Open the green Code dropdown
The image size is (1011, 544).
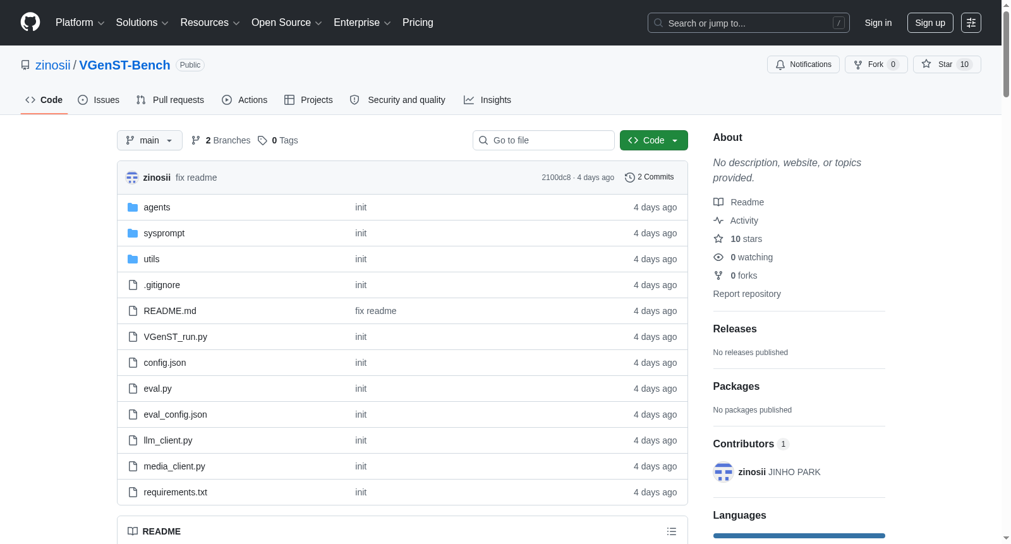[654, 140]
